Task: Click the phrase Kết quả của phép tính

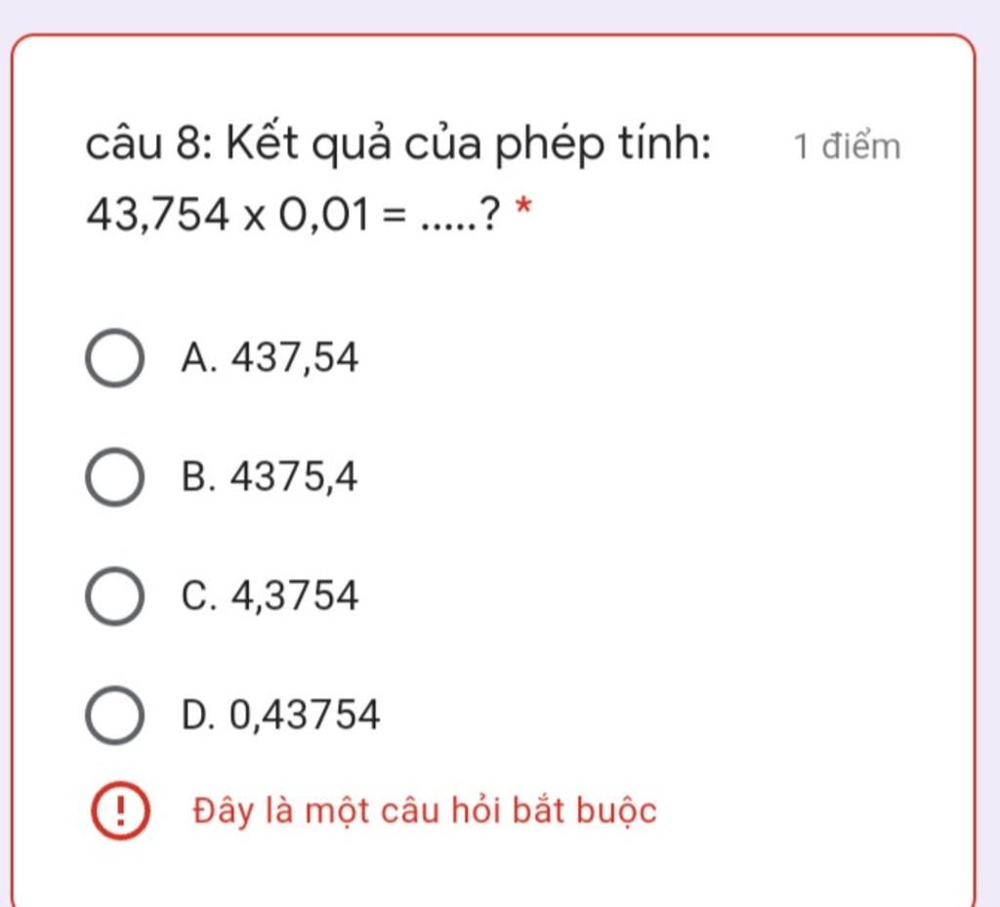Action: click(x=469, y=144)
